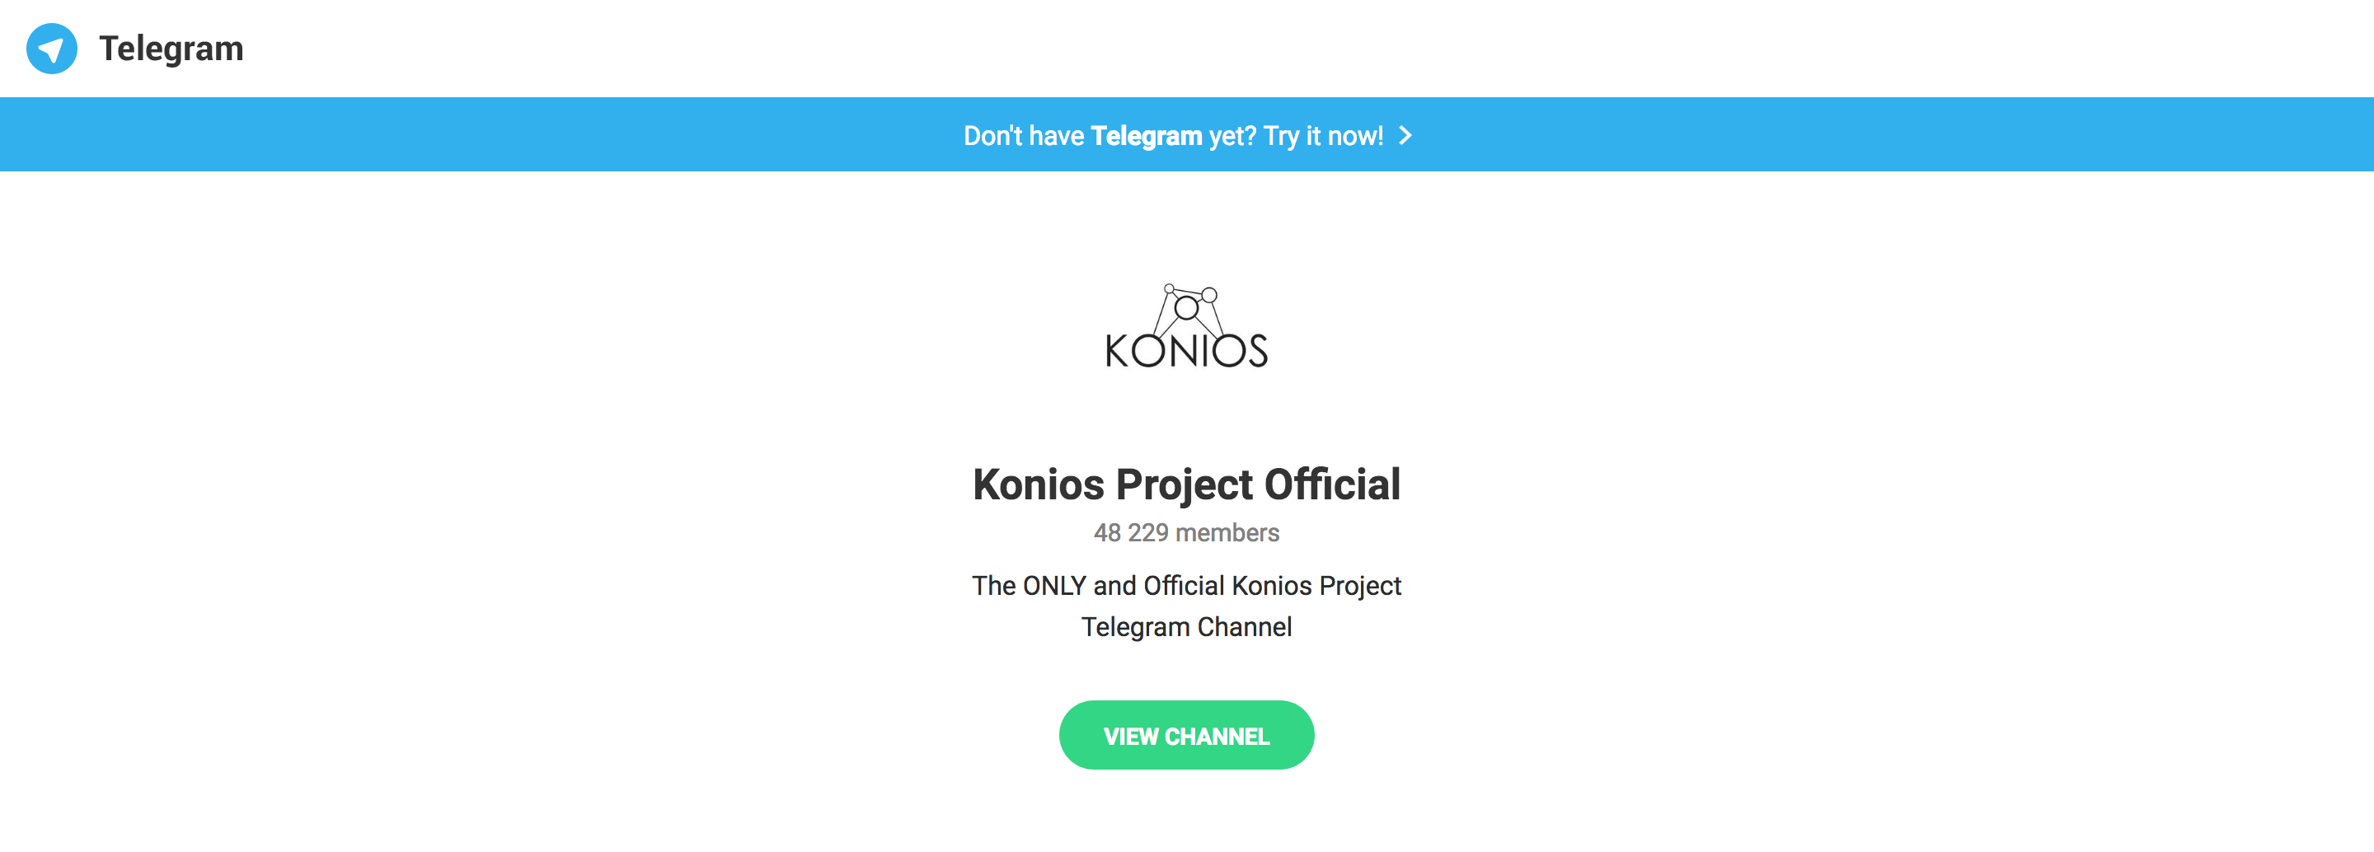Viewport: 2374px width, 852px height.
Task: Click the top-right circle node of Konios logo
Action: (x=1209, y=295)
